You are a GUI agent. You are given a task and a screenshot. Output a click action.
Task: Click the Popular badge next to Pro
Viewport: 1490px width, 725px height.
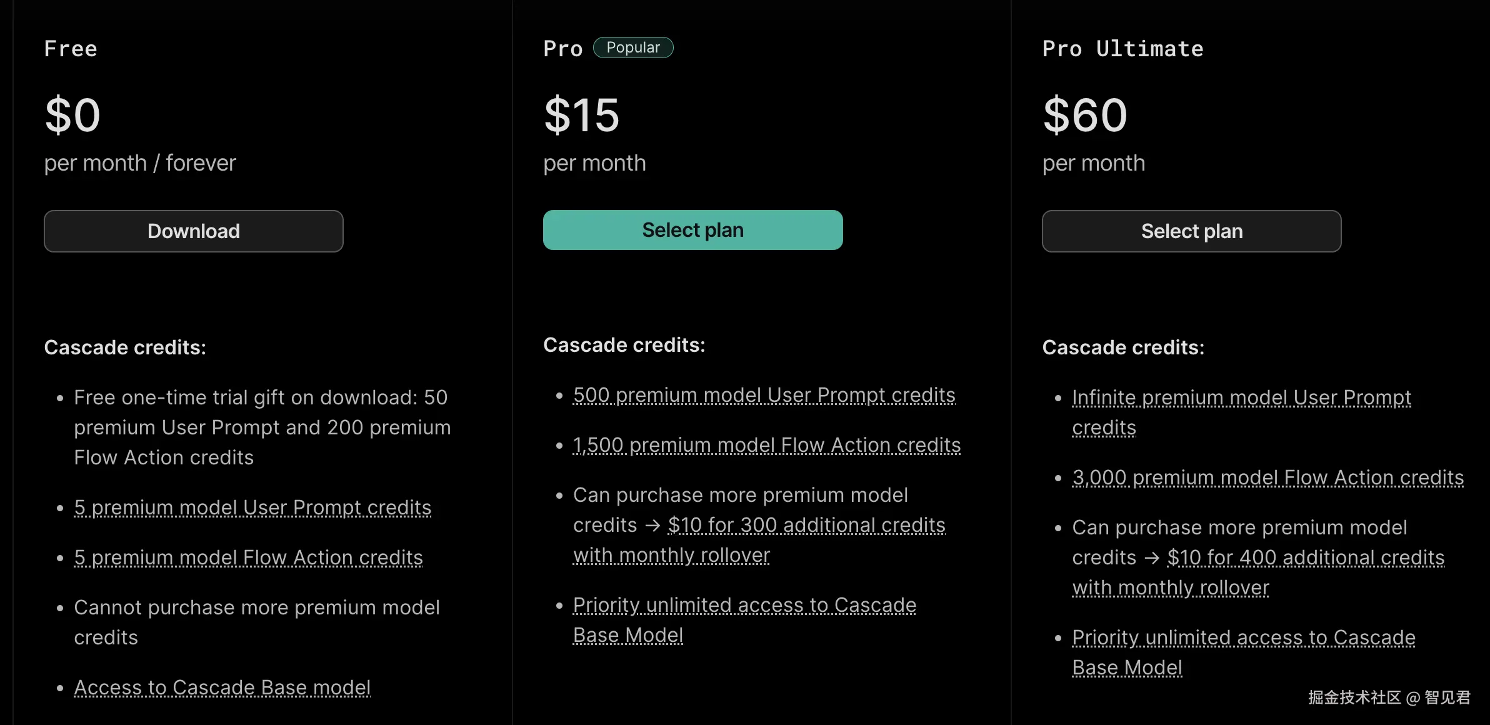click(x=632, y=47)
